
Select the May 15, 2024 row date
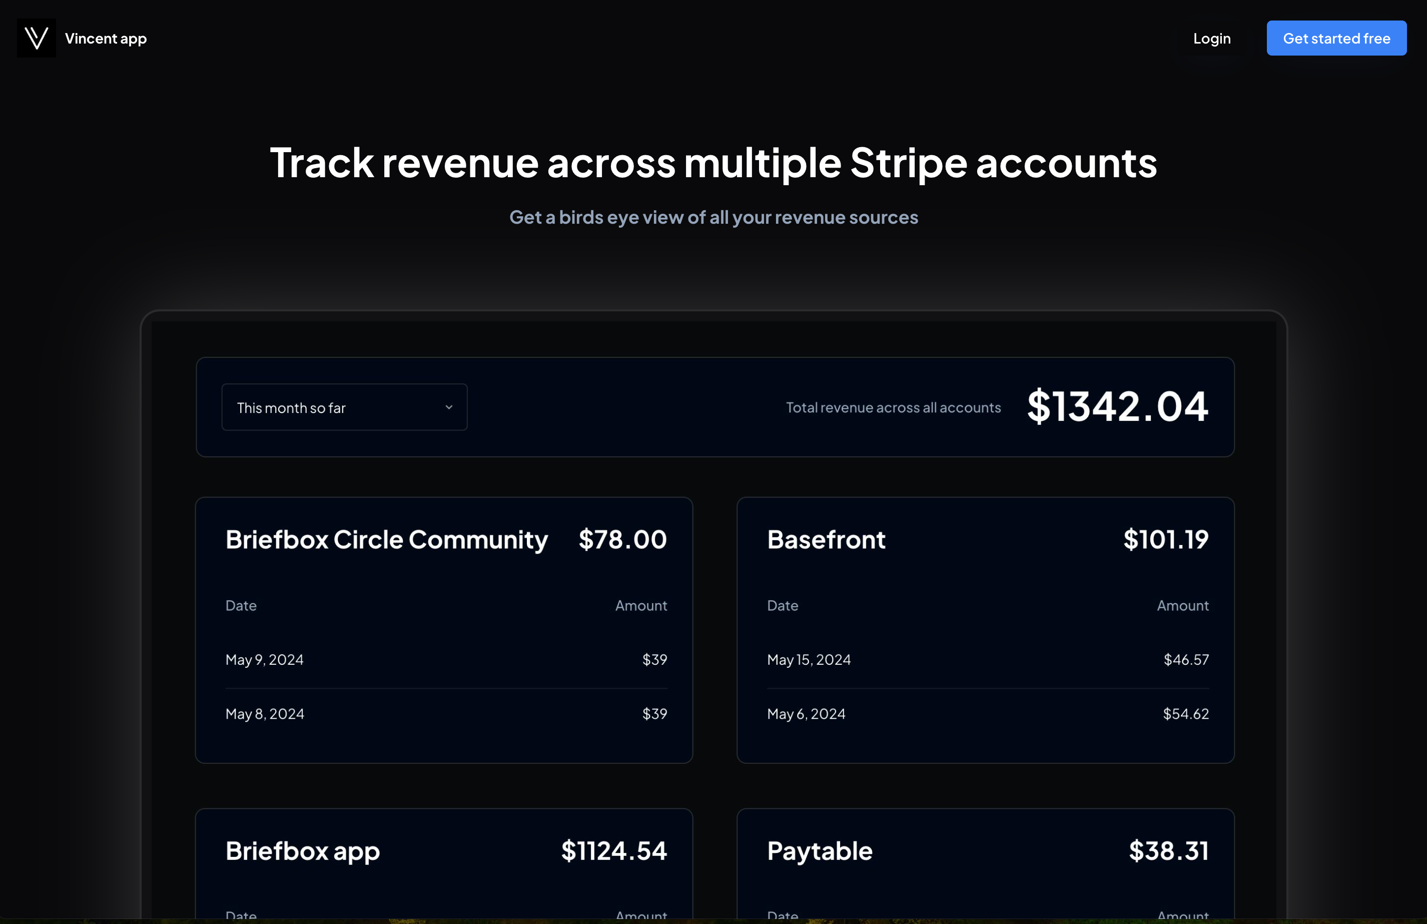[x=809, y=659]
